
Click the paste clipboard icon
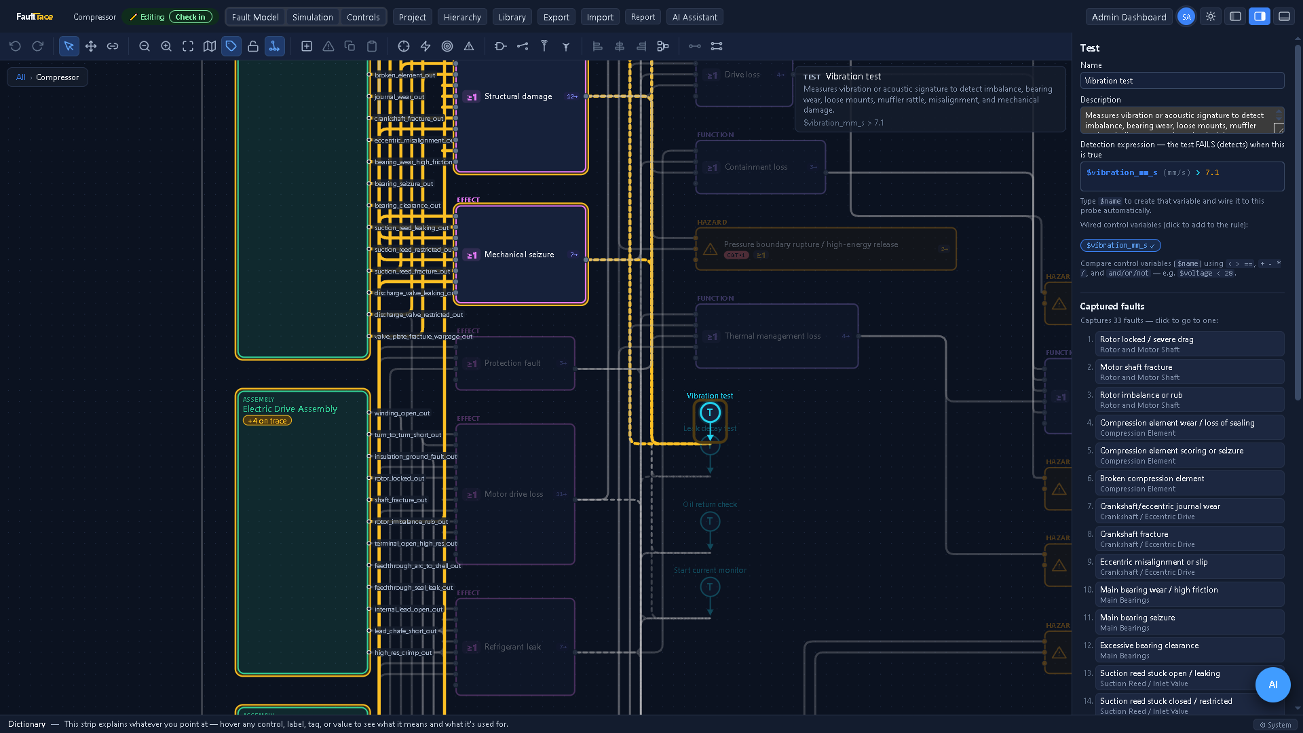click(x=372, y=46)
